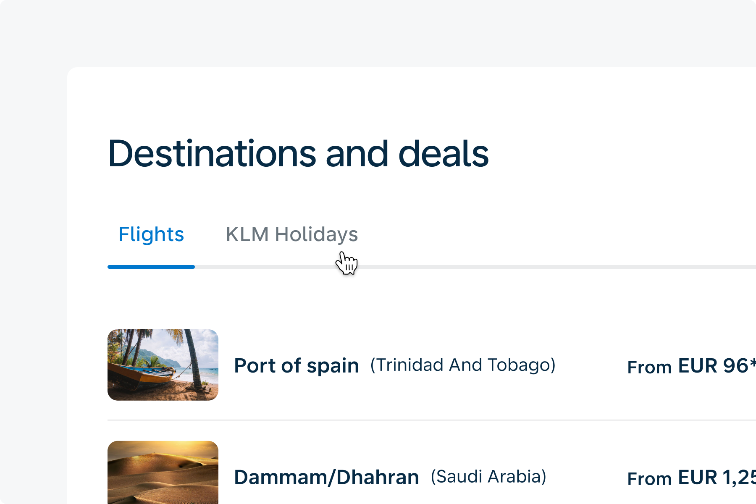Screen dimensions: 756x504
Task: Click "From" in the Dammam/Dhahran price
Action: click(649, 479)
